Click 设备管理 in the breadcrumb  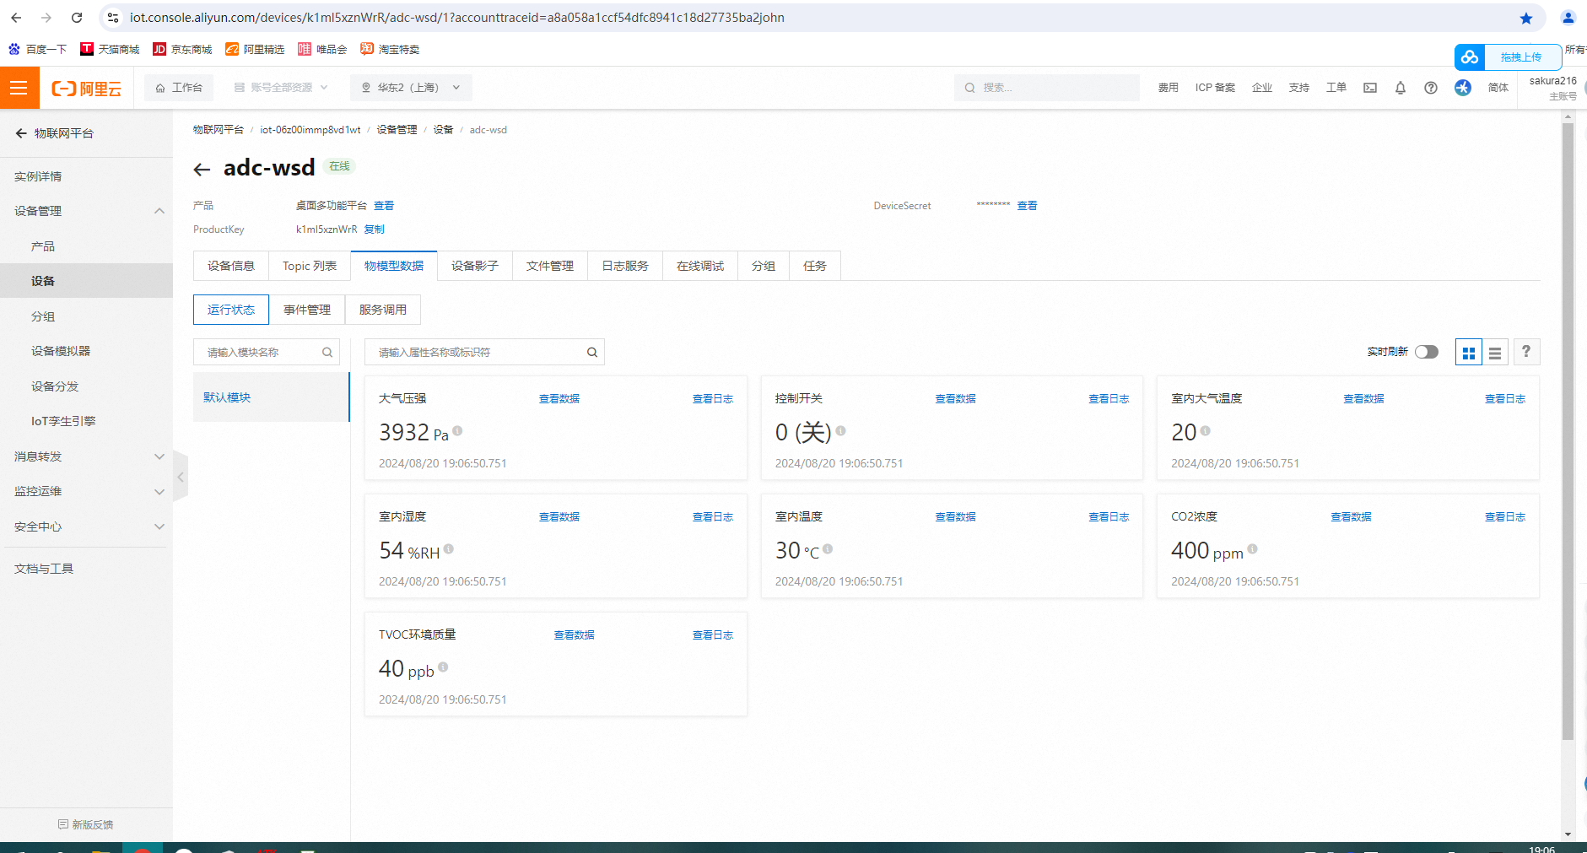click(397, 130)
